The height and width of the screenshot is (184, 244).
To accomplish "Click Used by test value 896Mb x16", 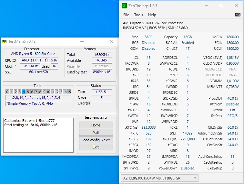I will coord(102,72).
